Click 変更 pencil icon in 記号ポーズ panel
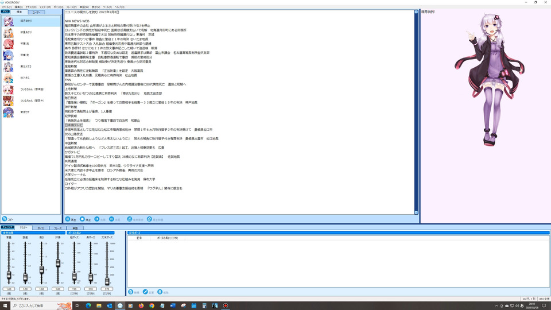The height and width of the screenshot is (310, 551). pyautogui.click(x=145, y=292)
